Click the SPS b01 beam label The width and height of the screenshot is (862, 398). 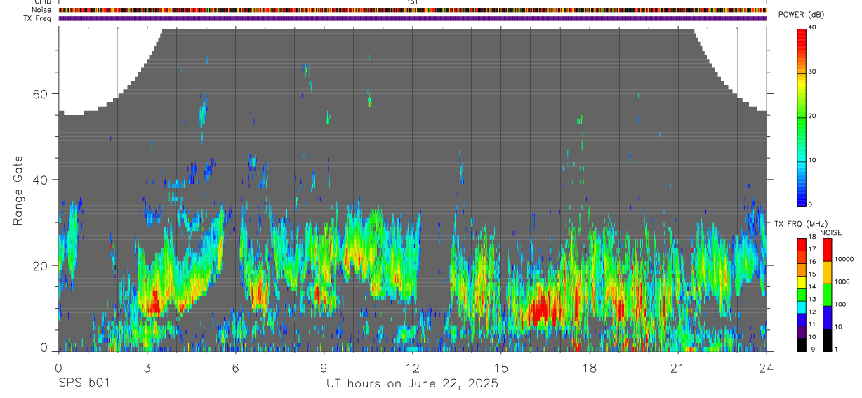coord(84,384)
